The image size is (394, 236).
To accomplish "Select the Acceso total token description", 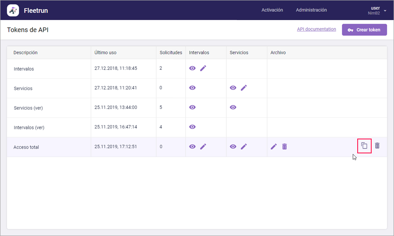I will (26, 147).
